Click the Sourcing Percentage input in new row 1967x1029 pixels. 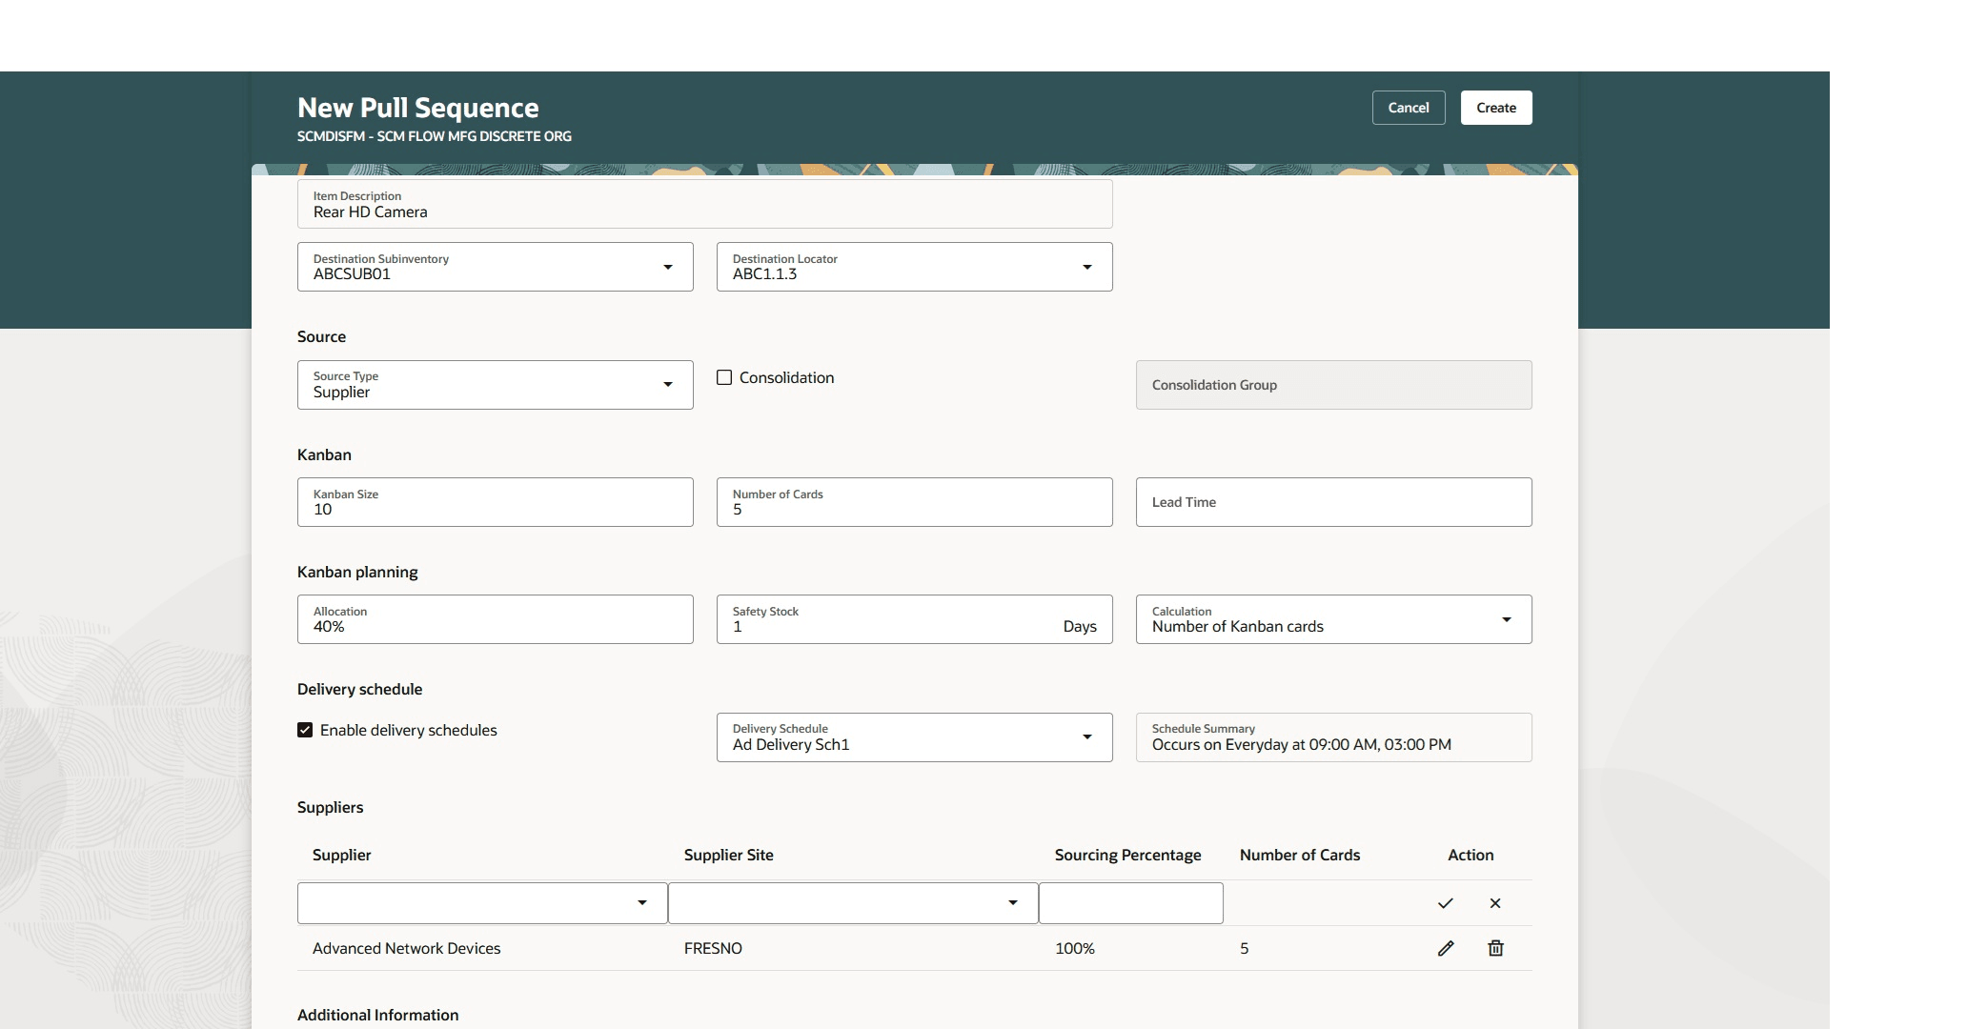tap(1131, 903)
